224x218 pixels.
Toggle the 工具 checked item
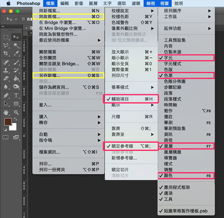tap(186, 199)
